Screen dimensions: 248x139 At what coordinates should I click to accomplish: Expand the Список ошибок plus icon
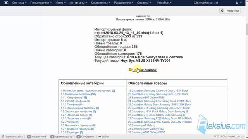click(130, 69)
